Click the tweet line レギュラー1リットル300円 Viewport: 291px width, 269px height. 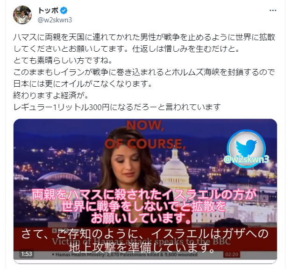pos(117,107)
